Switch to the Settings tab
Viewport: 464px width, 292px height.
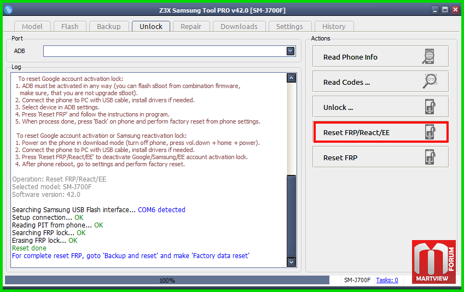289,26
